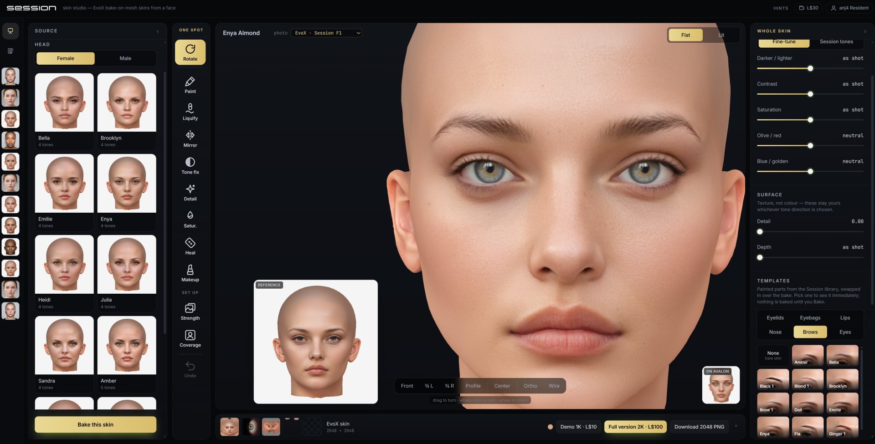Click Bake this skin button
Screen dimensions: 875x444
pos(95,424)
